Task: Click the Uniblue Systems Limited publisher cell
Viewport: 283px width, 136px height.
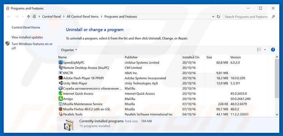Action: tap(142, 62)
